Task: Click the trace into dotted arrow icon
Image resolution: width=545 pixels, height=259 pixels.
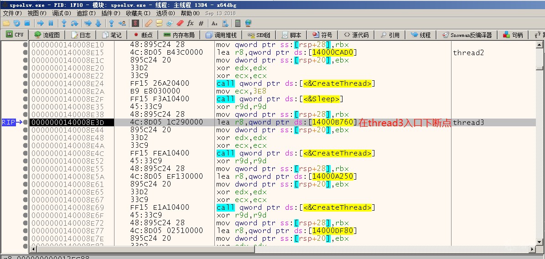Action: (x=88, y=23)
